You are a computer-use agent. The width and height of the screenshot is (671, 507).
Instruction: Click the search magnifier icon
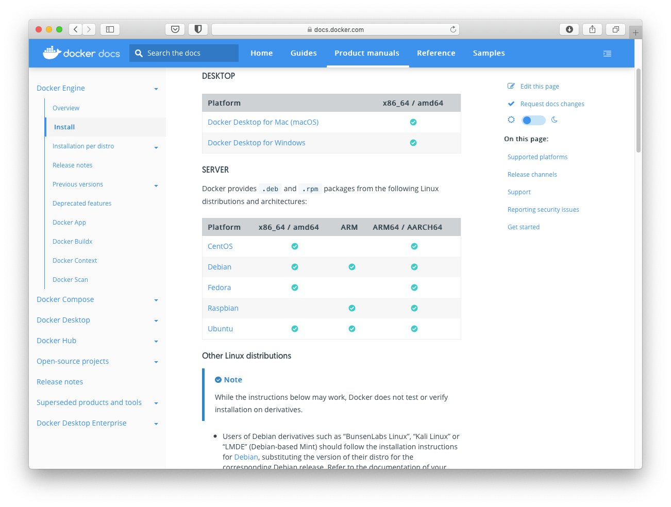pos(139,53)
